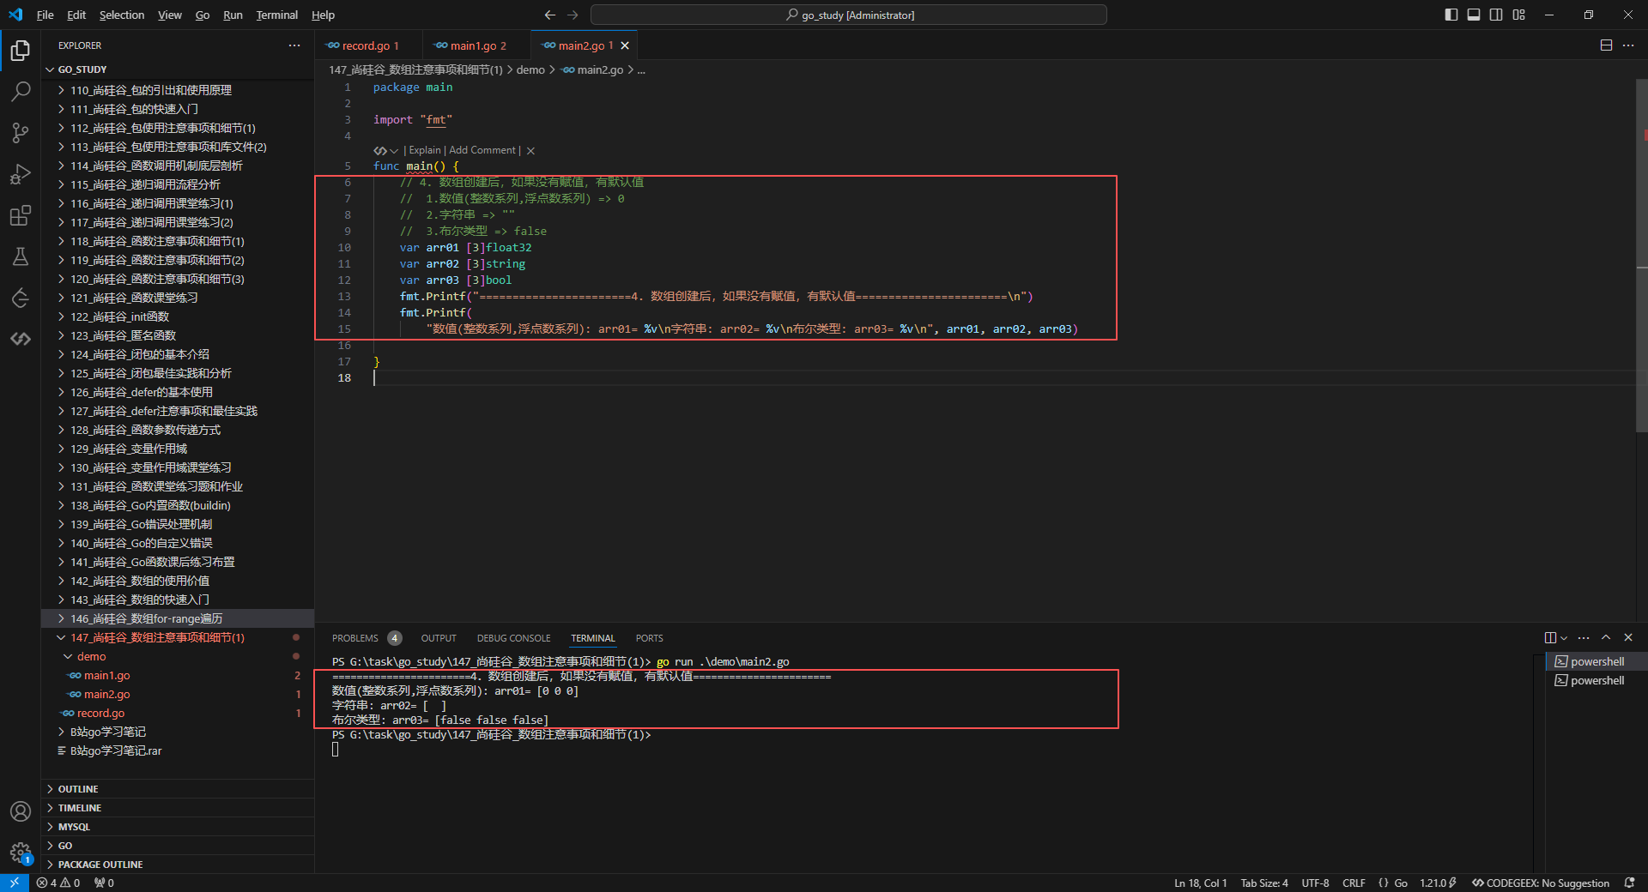Customize layout icon in title bar
This screenshot has width=1648, height=892.
click(1518, 15)
